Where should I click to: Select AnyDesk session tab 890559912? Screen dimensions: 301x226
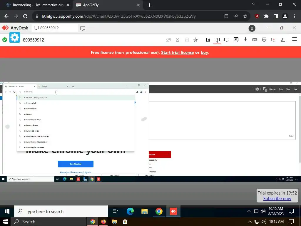click(x=55, y=28)
